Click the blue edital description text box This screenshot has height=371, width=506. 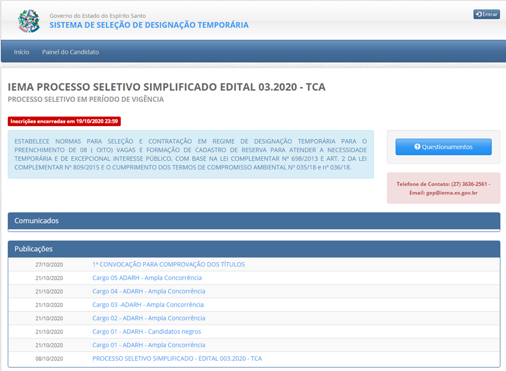(190, 154)
